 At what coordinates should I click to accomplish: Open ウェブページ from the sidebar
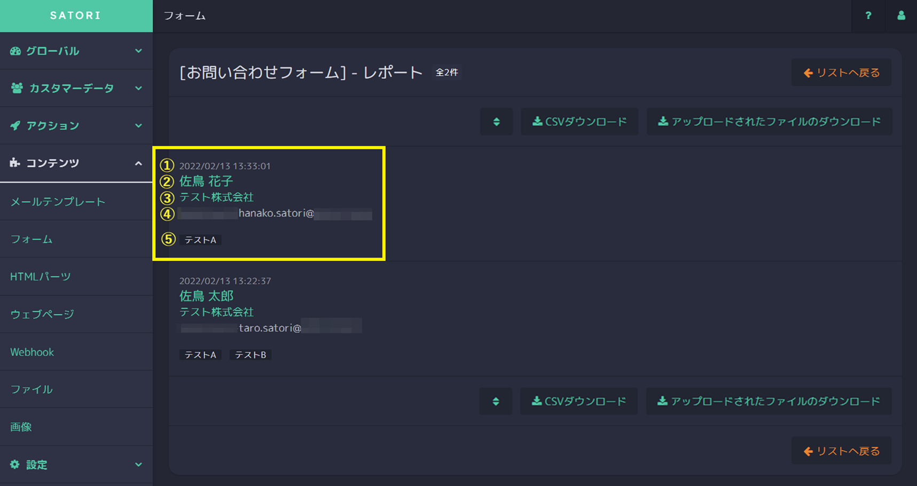pos(42,314)
